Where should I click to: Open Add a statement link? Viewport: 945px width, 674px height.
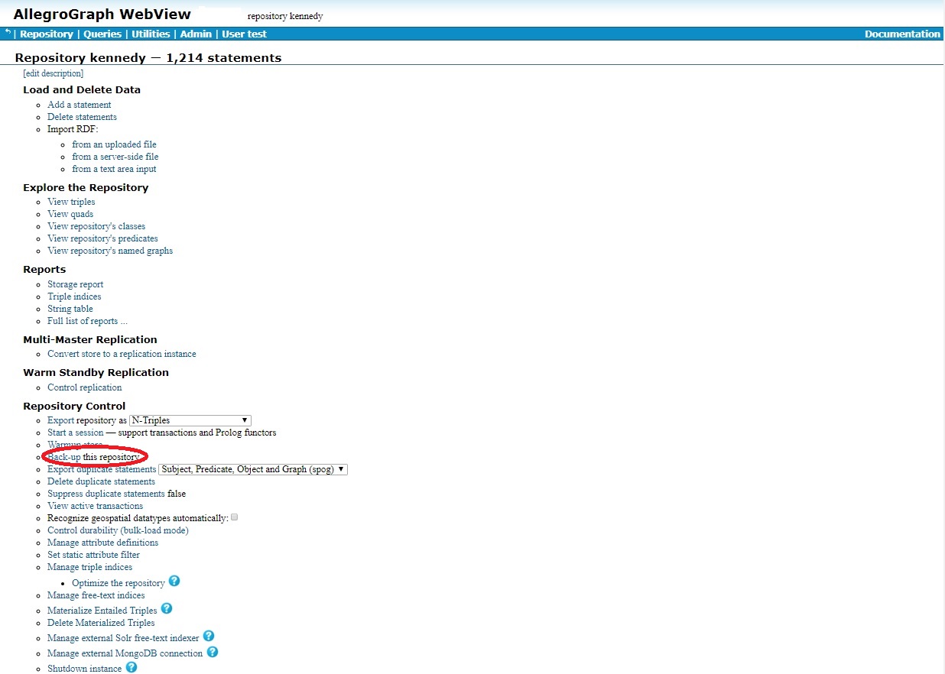pyautogui.click(x=79, y=105)
